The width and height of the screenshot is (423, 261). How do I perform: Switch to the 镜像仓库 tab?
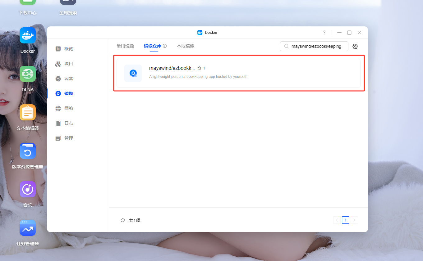[x=153, y=46]
